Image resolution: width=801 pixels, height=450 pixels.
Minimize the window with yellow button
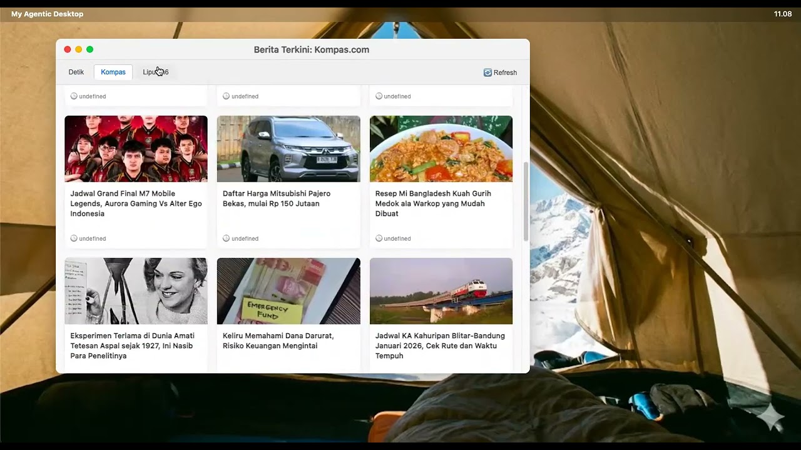click(x=79, y=49)
